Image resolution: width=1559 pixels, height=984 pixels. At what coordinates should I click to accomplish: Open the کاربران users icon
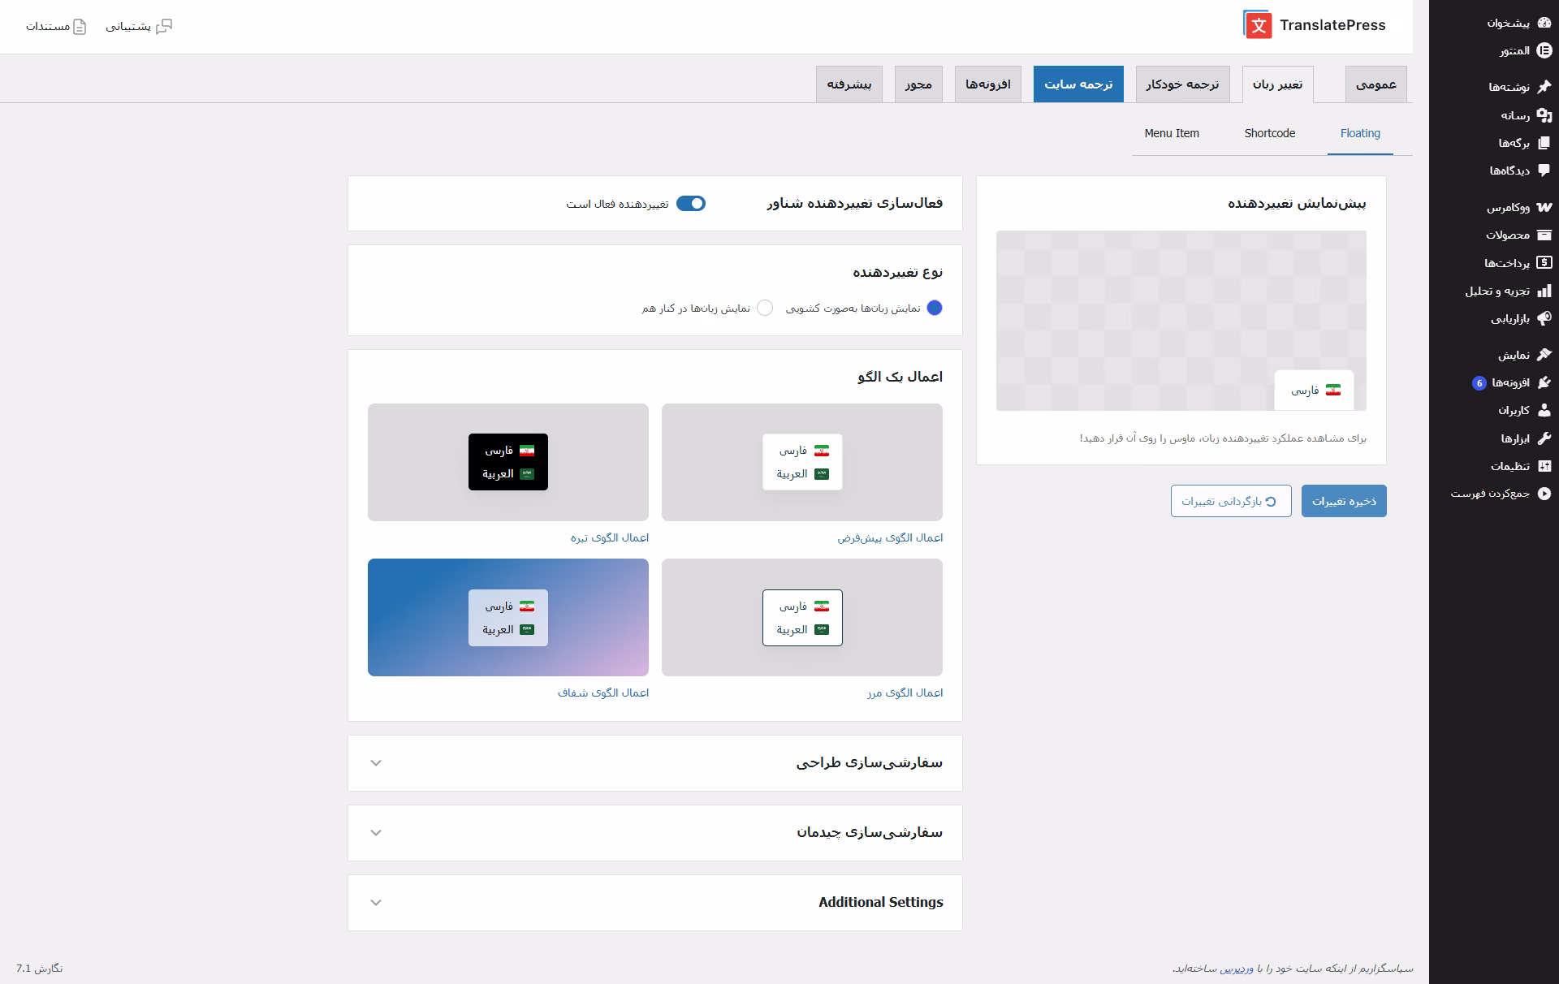click(x=1544, y=410)
